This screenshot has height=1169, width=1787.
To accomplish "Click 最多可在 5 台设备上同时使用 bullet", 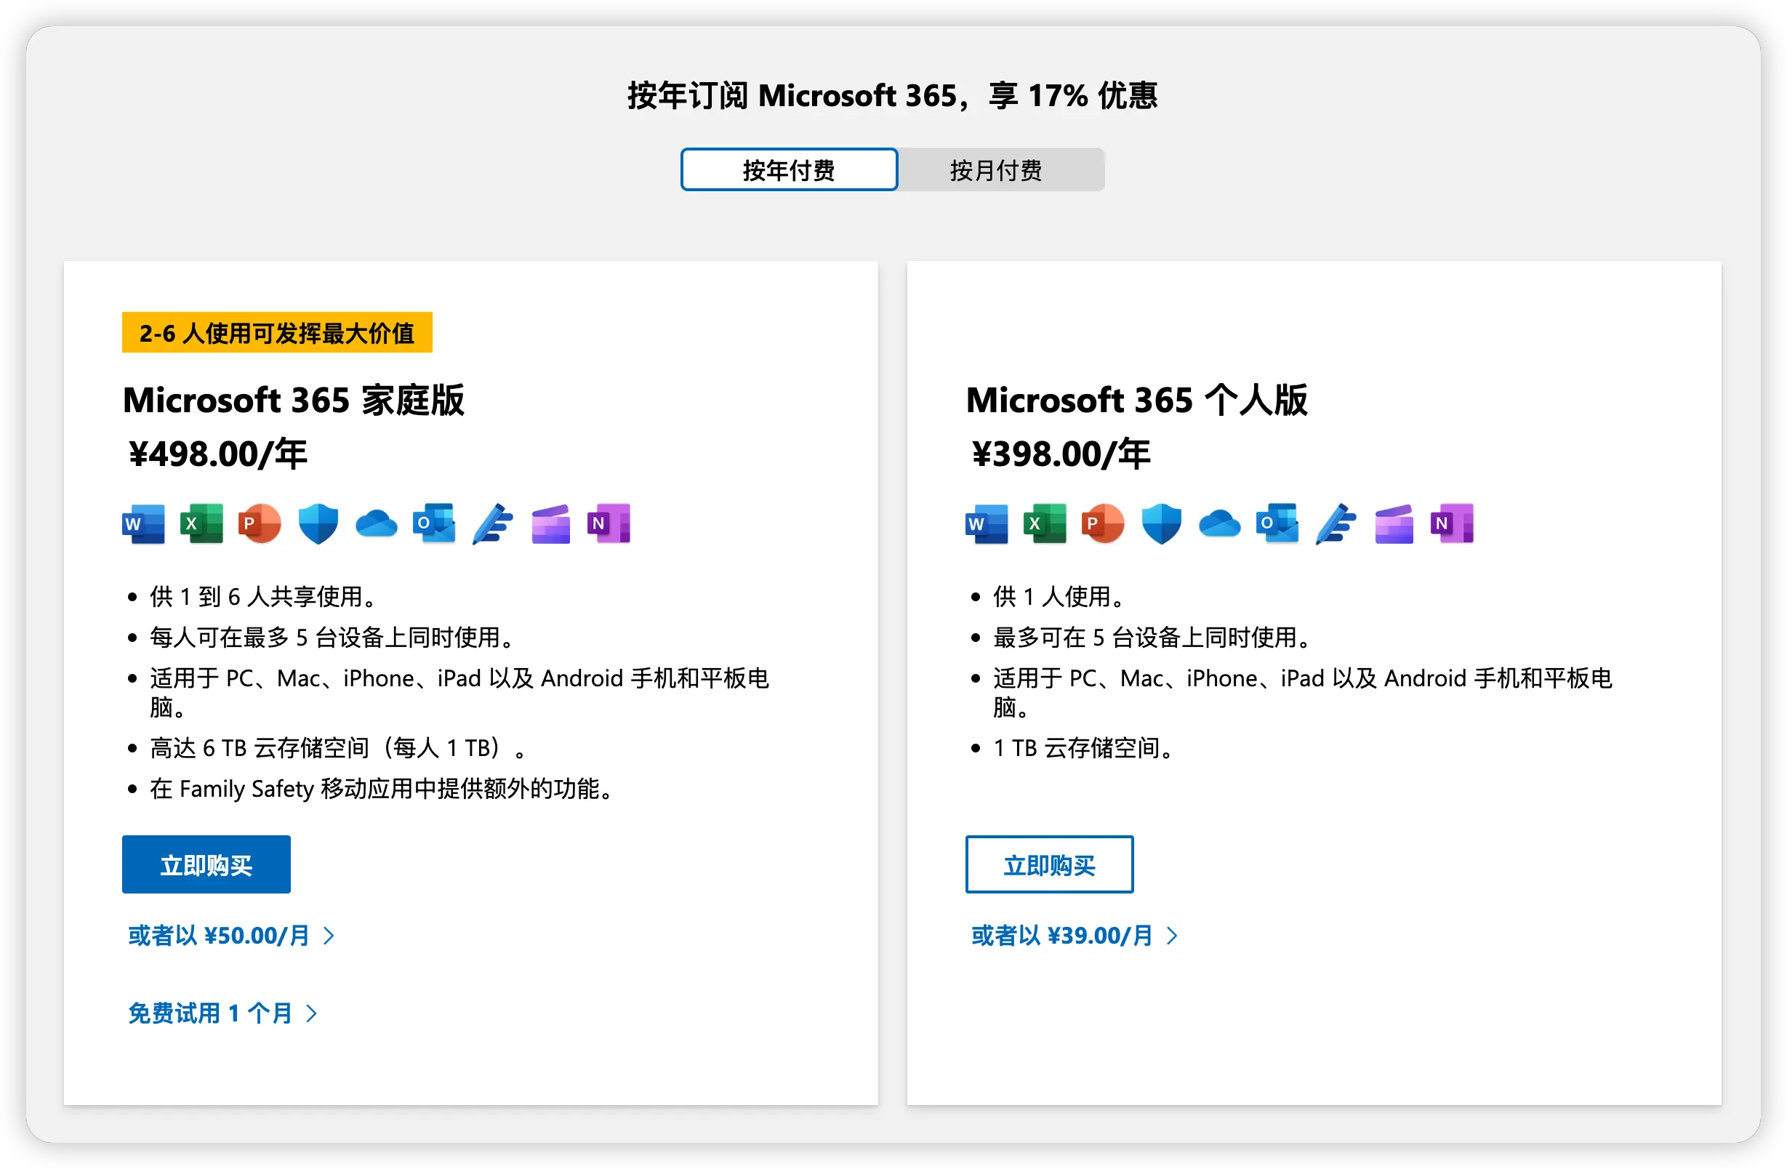I will 1152,638.
